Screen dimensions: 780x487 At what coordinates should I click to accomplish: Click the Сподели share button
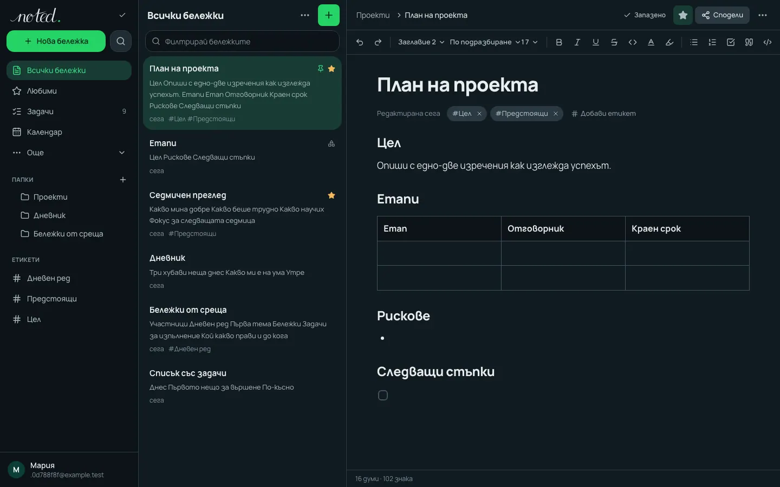pos(722,15)
